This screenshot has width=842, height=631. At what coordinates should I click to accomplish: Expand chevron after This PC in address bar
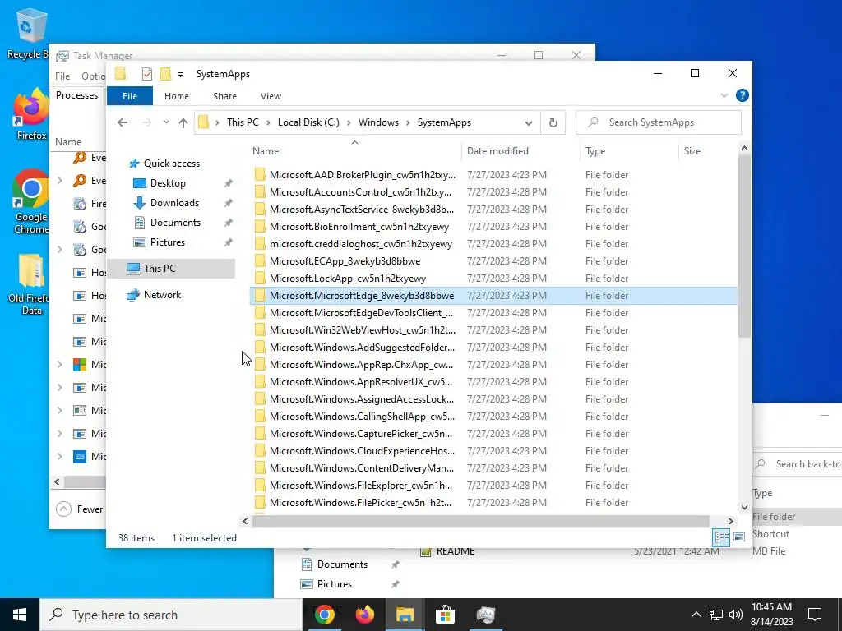pos(268,122)
